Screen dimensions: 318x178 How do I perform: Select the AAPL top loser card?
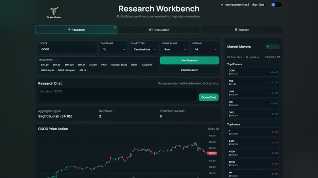coord(253,143)
